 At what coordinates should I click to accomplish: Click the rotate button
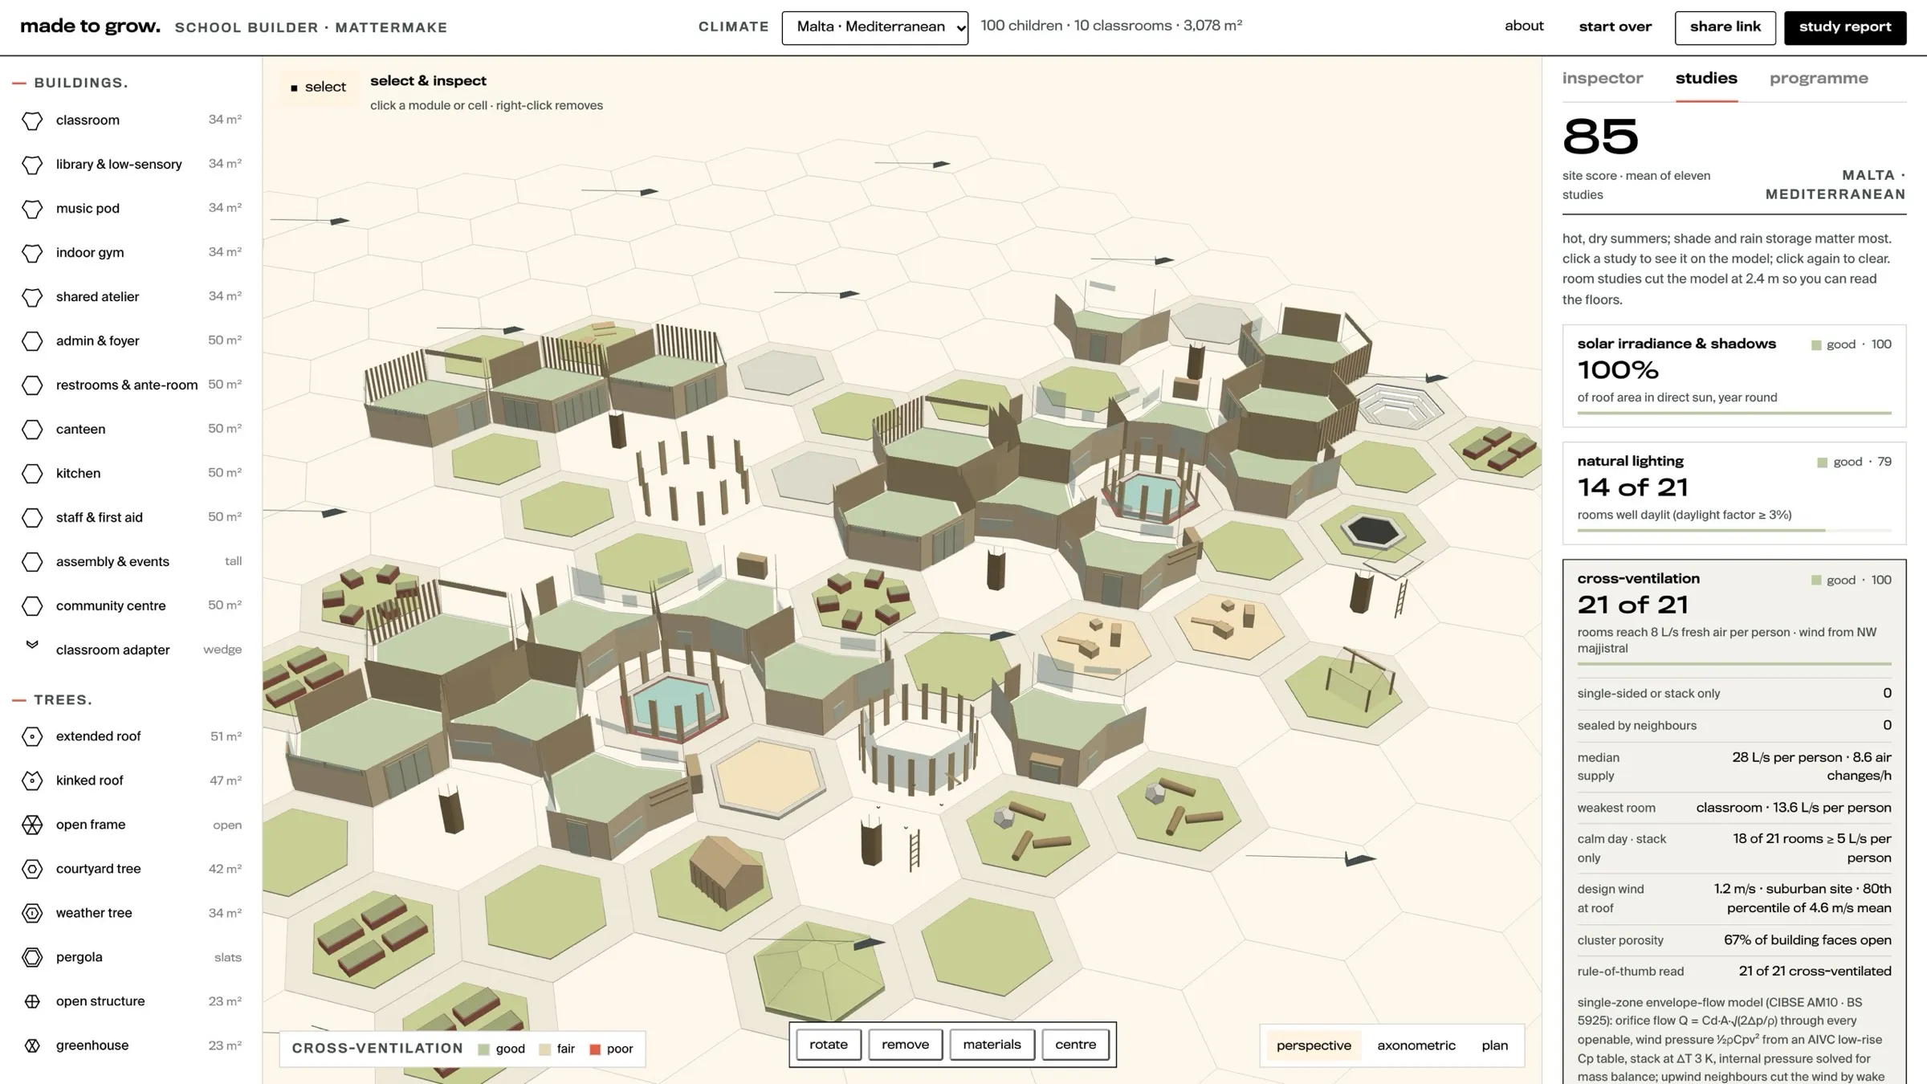829,1045
